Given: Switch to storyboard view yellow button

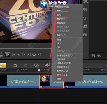Looking at the screenshot, I should (3, 65).
